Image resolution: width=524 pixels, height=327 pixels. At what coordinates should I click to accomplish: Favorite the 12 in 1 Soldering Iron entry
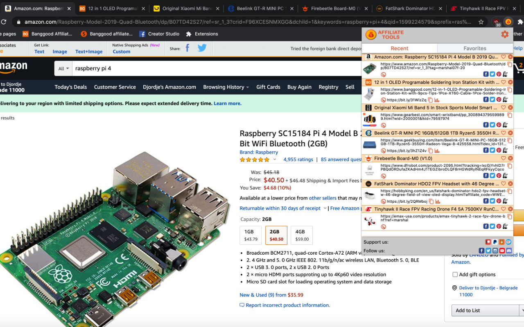[504, 82]
